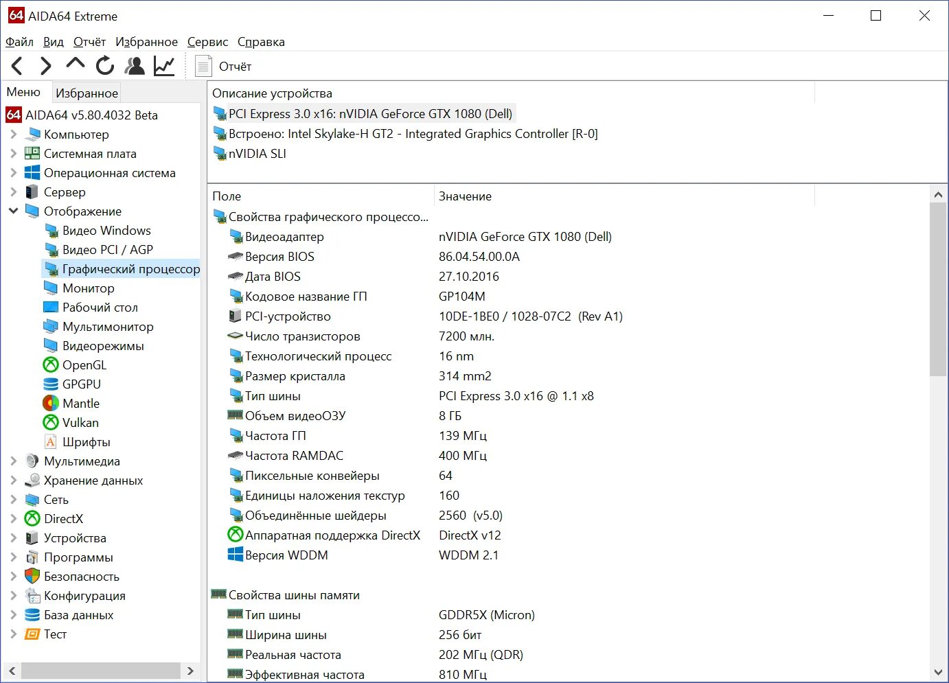Expand the Системная плата node

(x=13, y=154)
